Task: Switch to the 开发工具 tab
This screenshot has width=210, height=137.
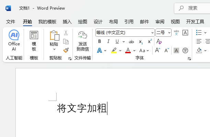Action: pos(195,22)
